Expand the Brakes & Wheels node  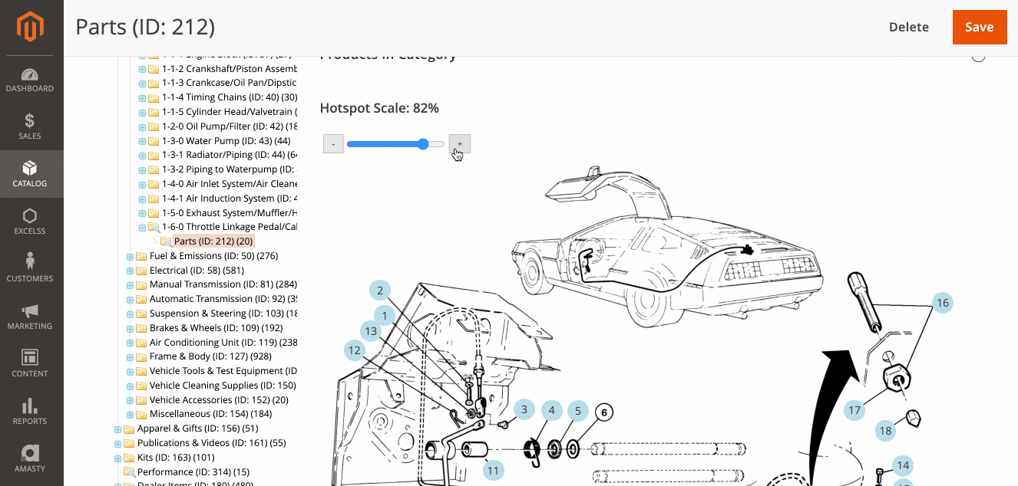(x=130, y=329)
